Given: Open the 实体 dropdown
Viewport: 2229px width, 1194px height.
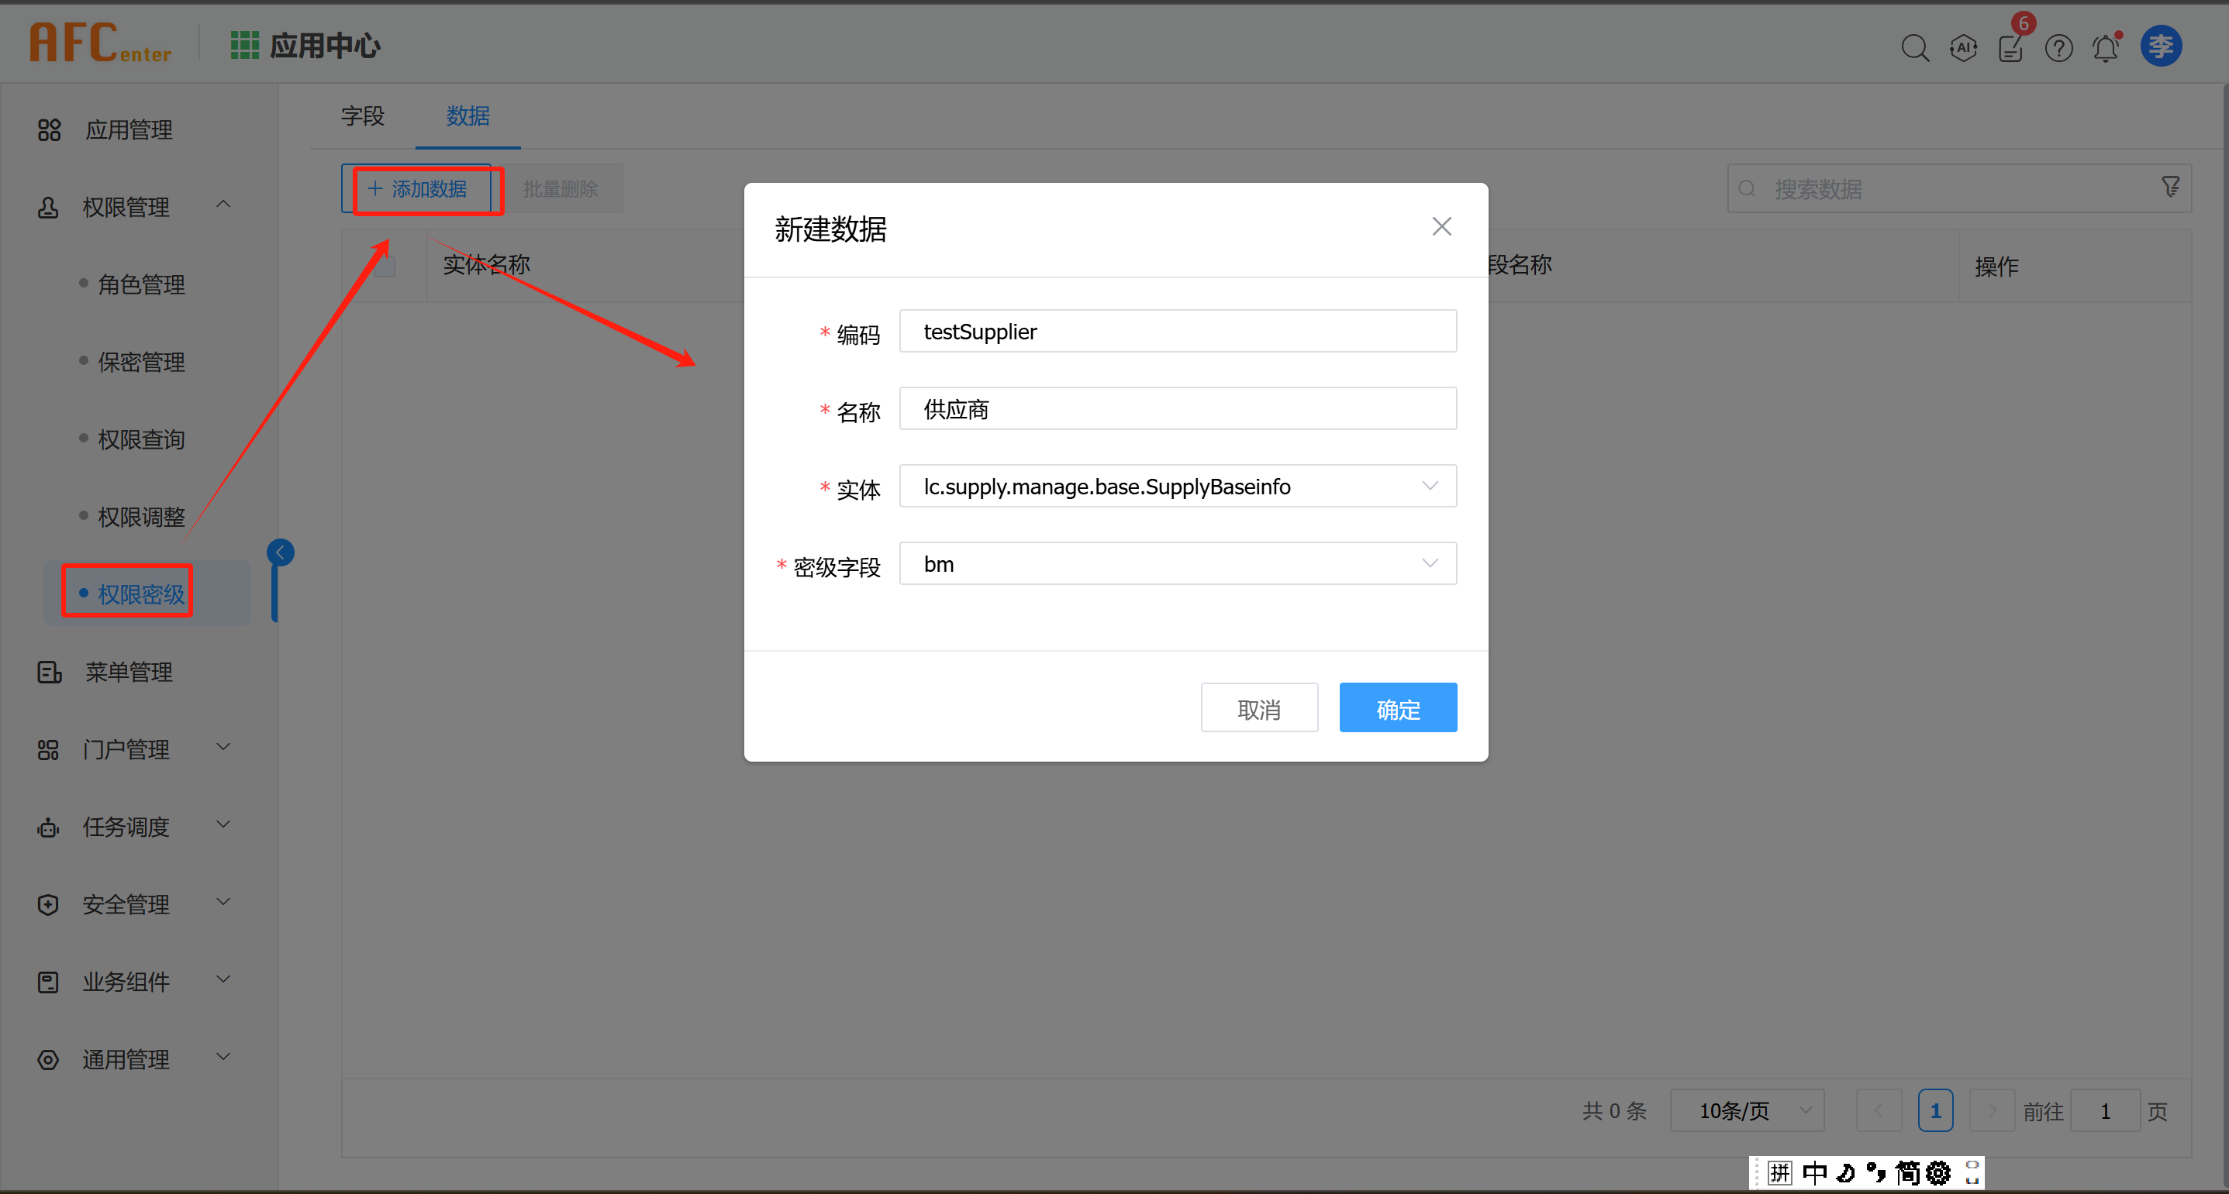Looking at the screenshot, I should pos(1177,486).
